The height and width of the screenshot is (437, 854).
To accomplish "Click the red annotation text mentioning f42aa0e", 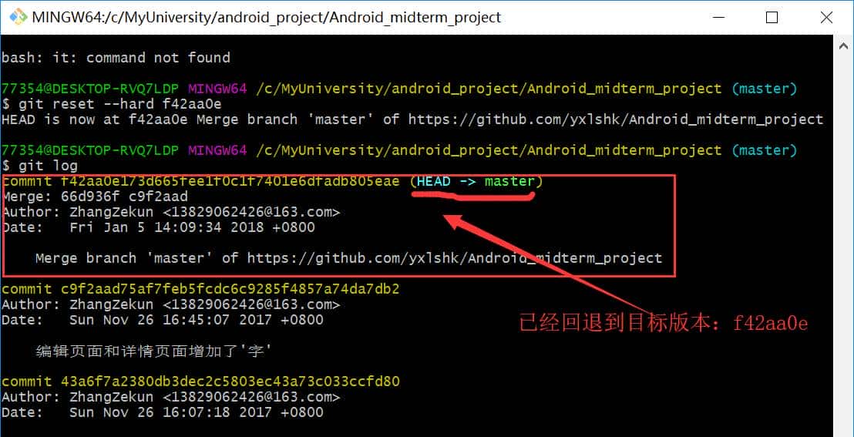I will (x=664, y=323).
